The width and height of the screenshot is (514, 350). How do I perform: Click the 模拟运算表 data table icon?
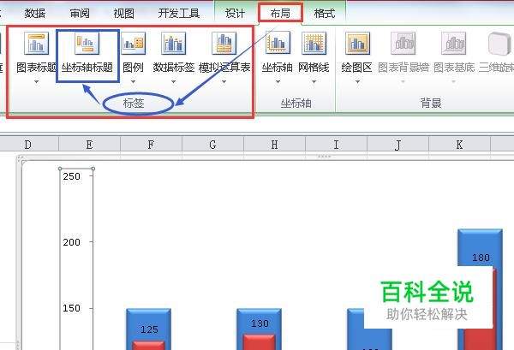[x=224, y=44]
